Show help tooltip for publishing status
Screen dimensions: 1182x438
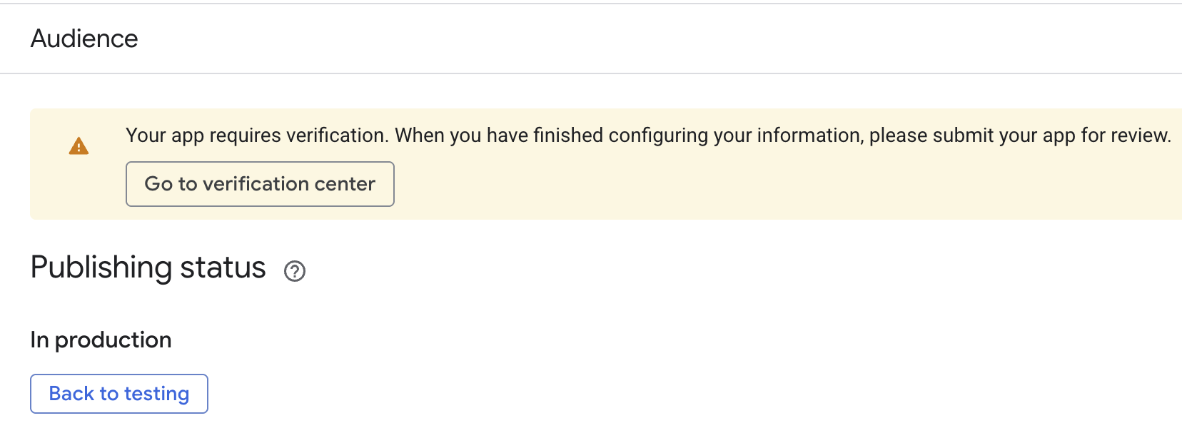tap(295, 271)
